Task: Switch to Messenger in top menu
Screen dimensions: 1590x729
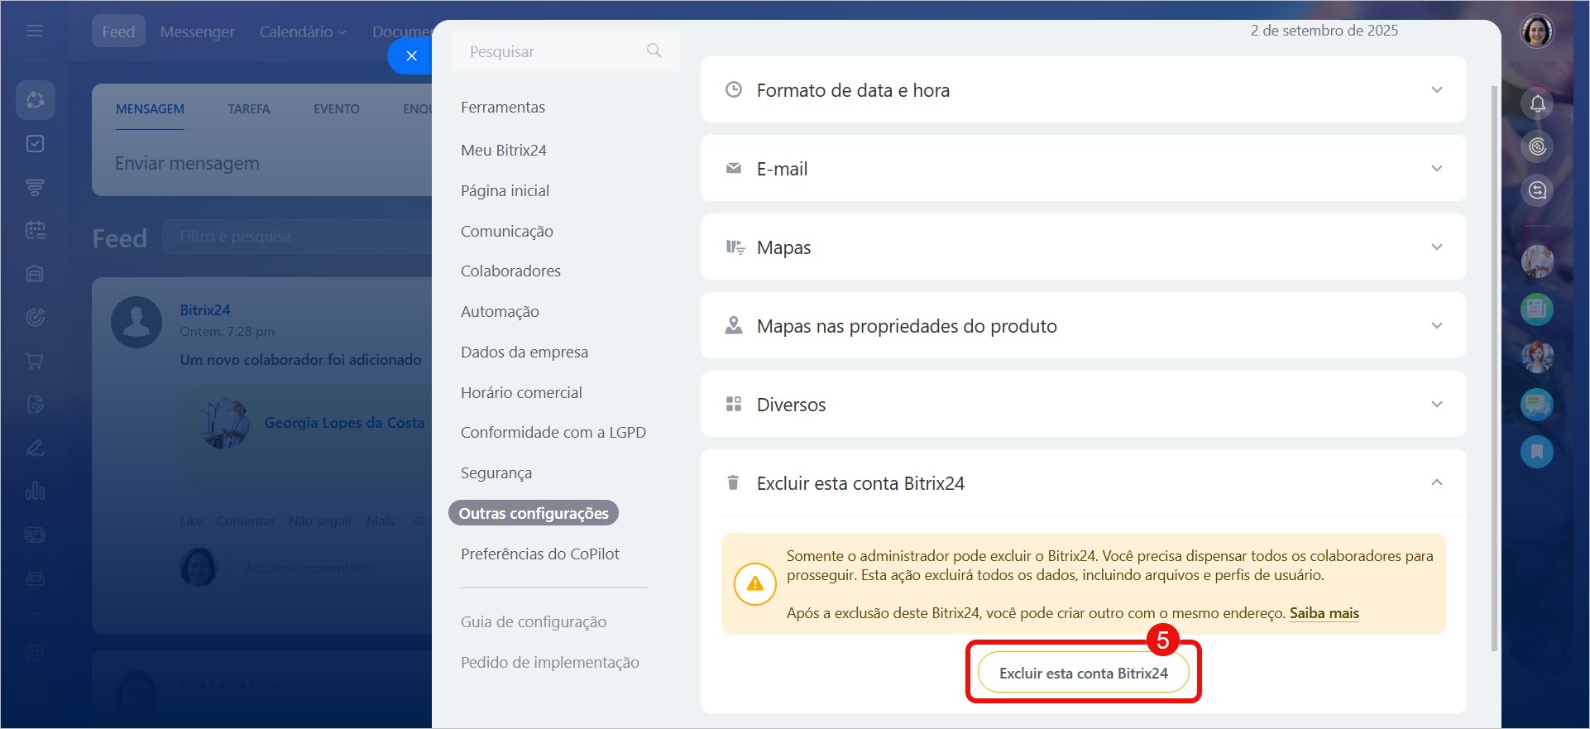Action: point(198,31)
